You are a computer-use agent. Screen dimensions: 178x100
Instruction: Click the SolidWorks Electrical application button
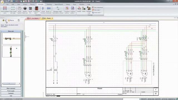[x=2, y=2]
